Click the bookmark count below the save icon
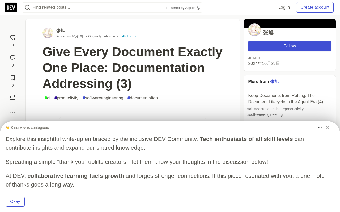Viewport: 340px width, 212px height. tap(13, 85)
